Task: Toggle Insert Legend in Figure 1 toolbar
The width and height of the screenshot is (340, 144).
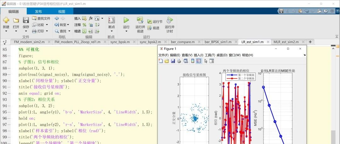Action: tap(199, 61)
